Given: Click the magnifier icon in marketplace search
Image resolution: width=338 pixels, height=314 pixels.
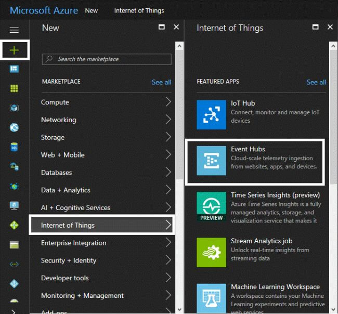Looking at the screenshot, I should [x=49, y=59].
